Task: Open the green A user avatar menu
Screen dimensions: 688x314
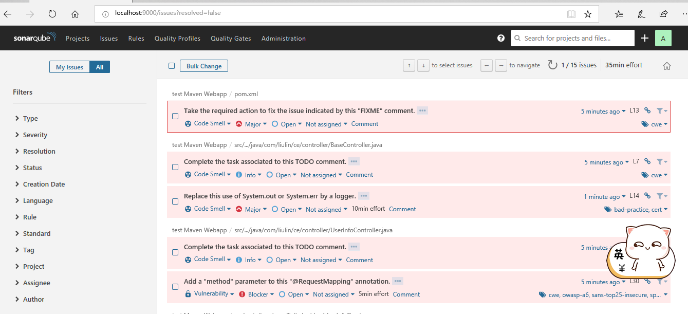Action: pyautogui.click(x=663, y=38)
